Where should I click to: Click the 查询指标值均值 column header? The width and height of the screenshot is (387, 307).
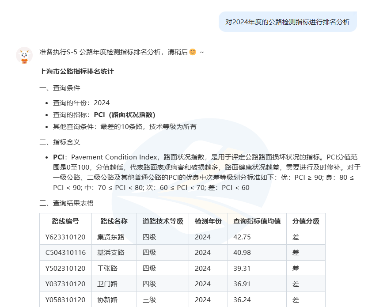click(x=257, y=221)
